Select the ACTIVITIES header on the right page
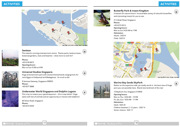The image size is (180, 127). pyautogui.click(x=168, y=4)
